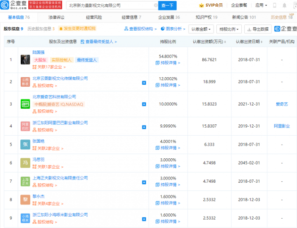Image resolution: width=297 pixels, height=228 pixels.
Task: Open 查看股权结构 link
Action: 140,29
